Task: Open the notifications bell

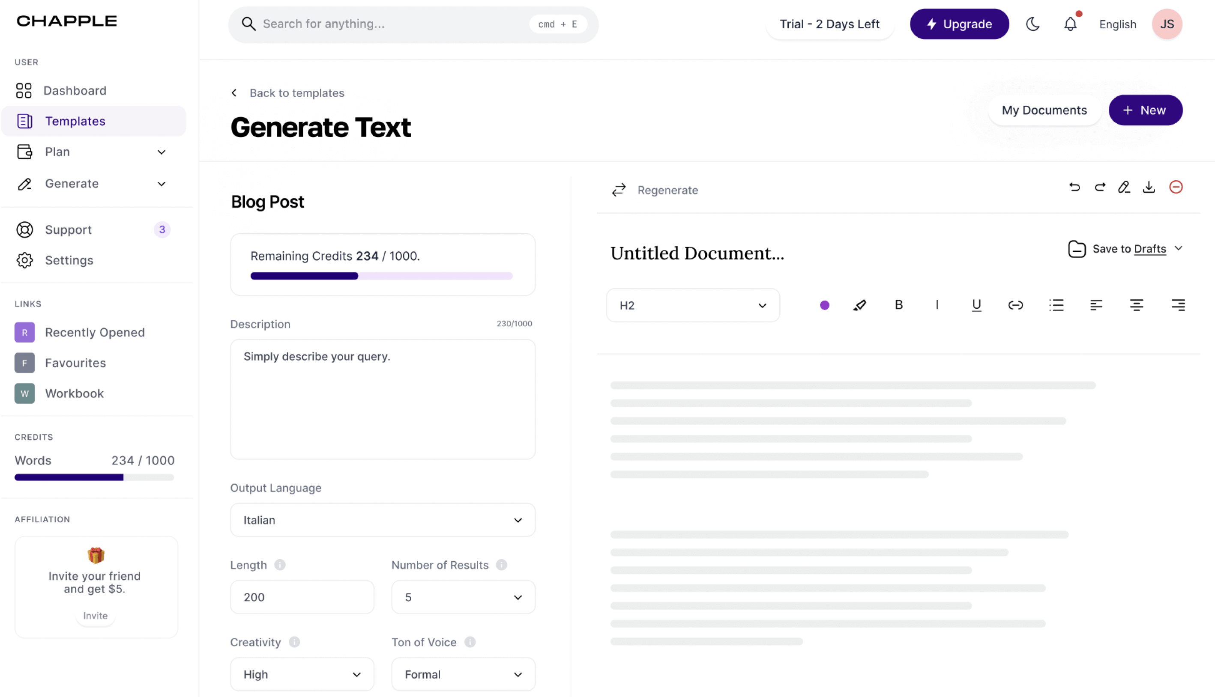Action: pos(1070,24)
